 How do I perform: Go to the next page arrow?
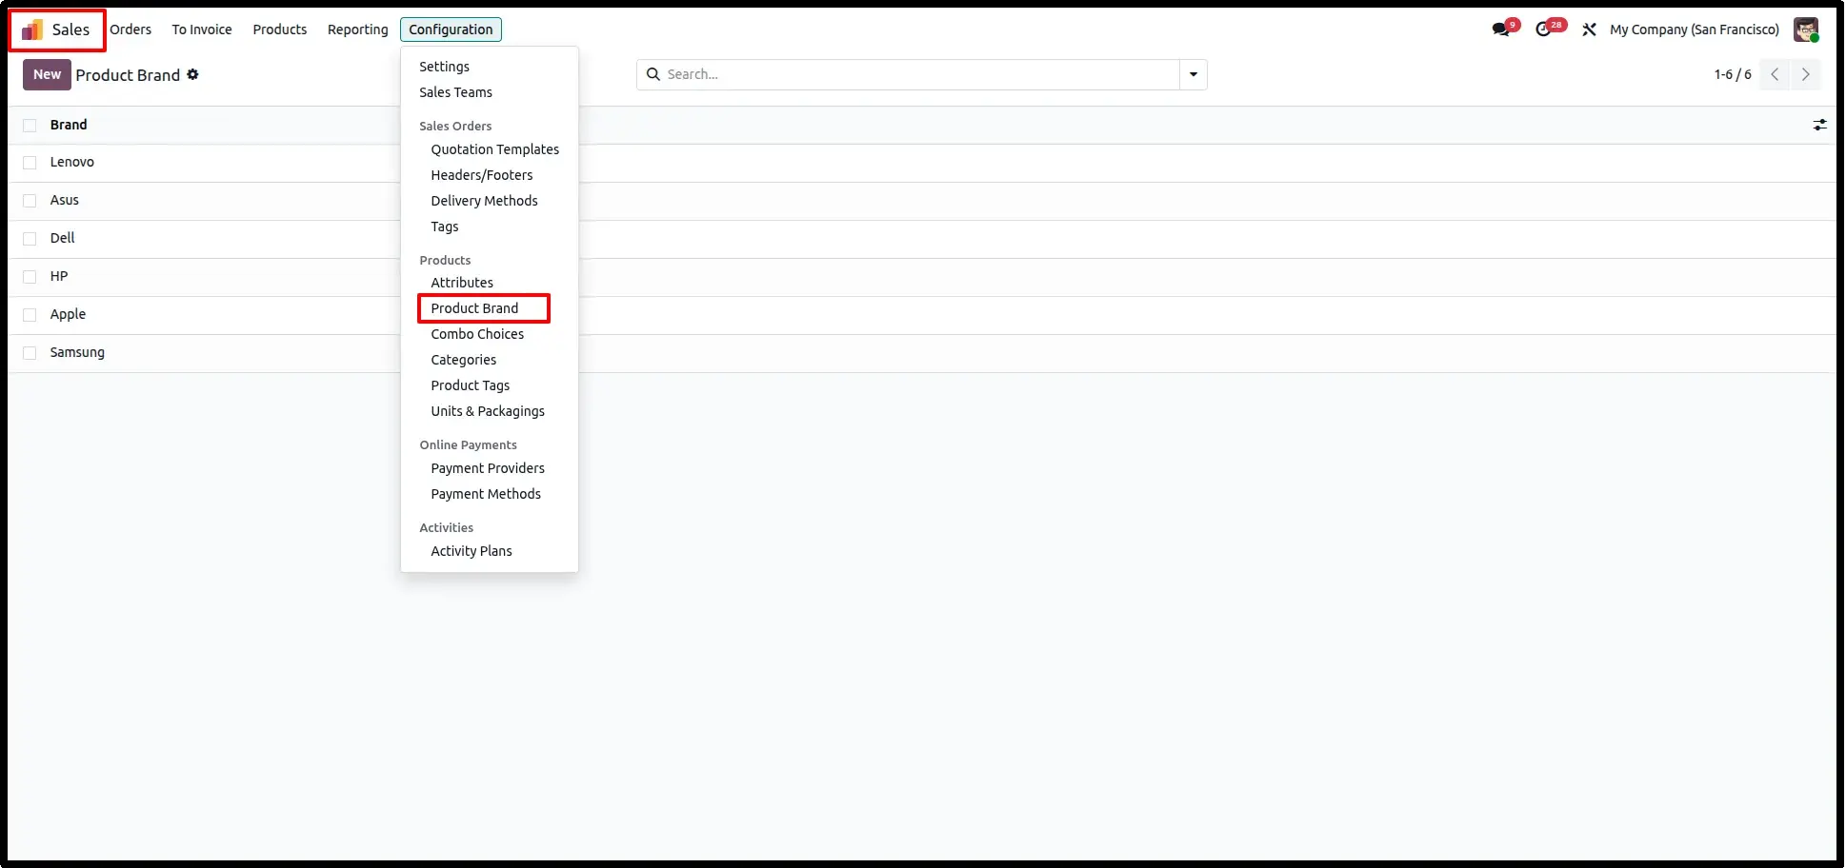(x=1805, y=74)
